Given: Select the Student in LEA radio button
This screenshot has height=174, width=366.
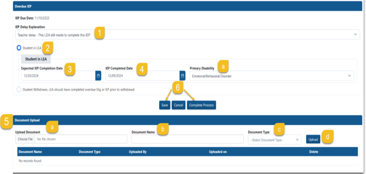Looking at the screenshot, I should pos(19,47).
